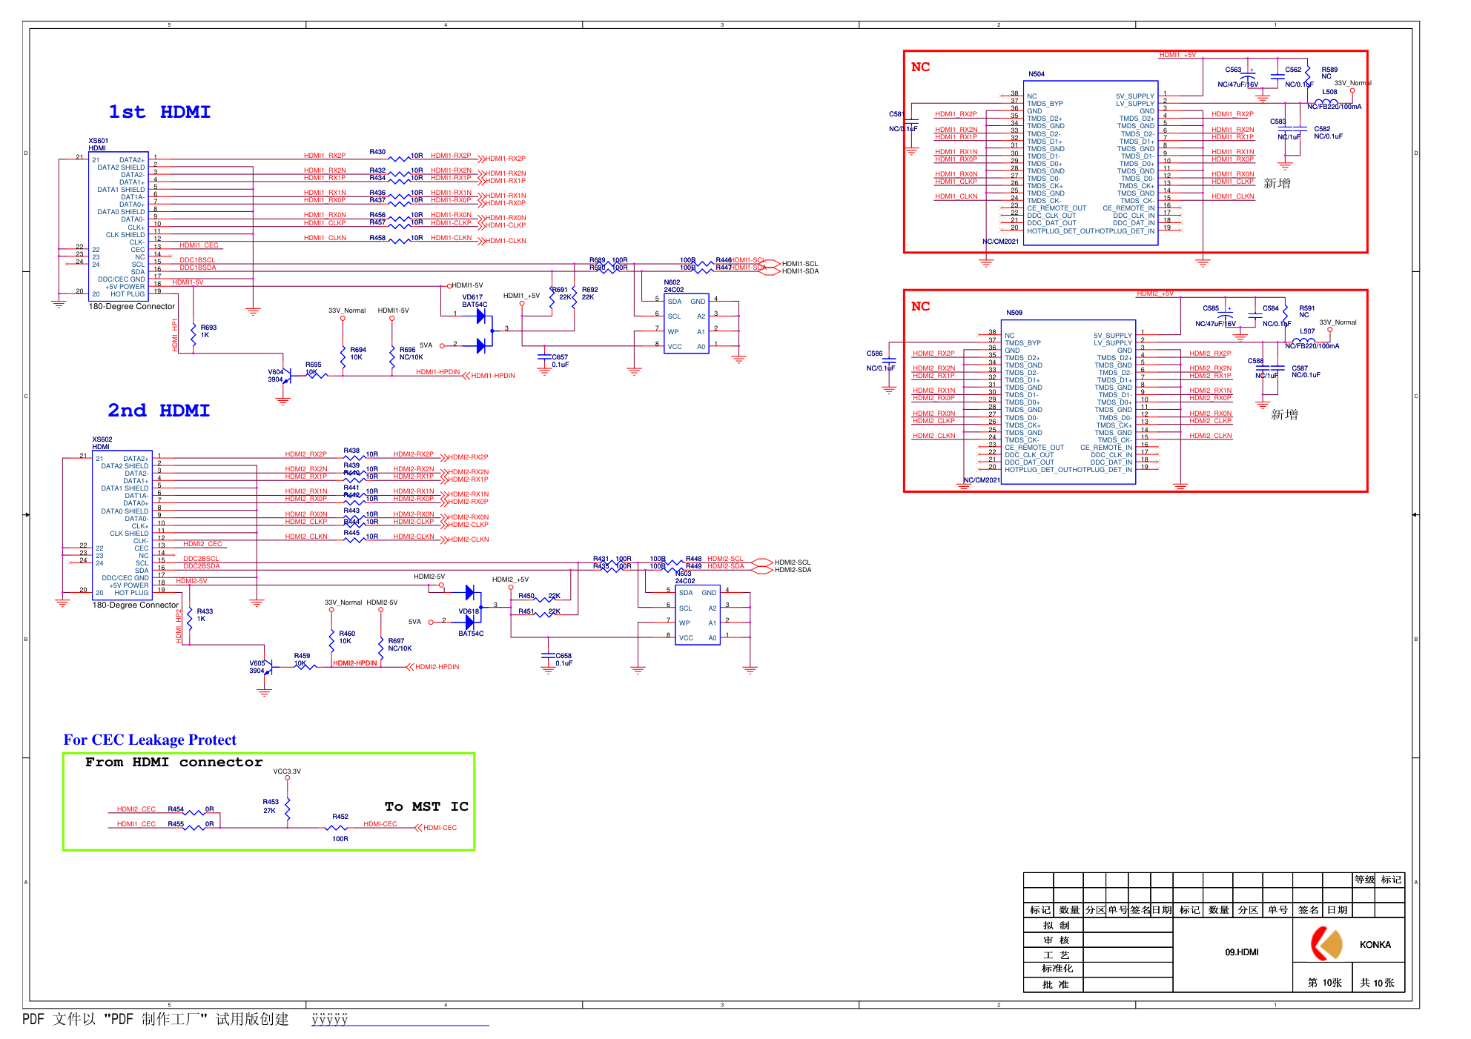Click the R591 NC resistor label
Image resolution: width=1471 pixels, height=1039 pixels.
[1307, 312]
